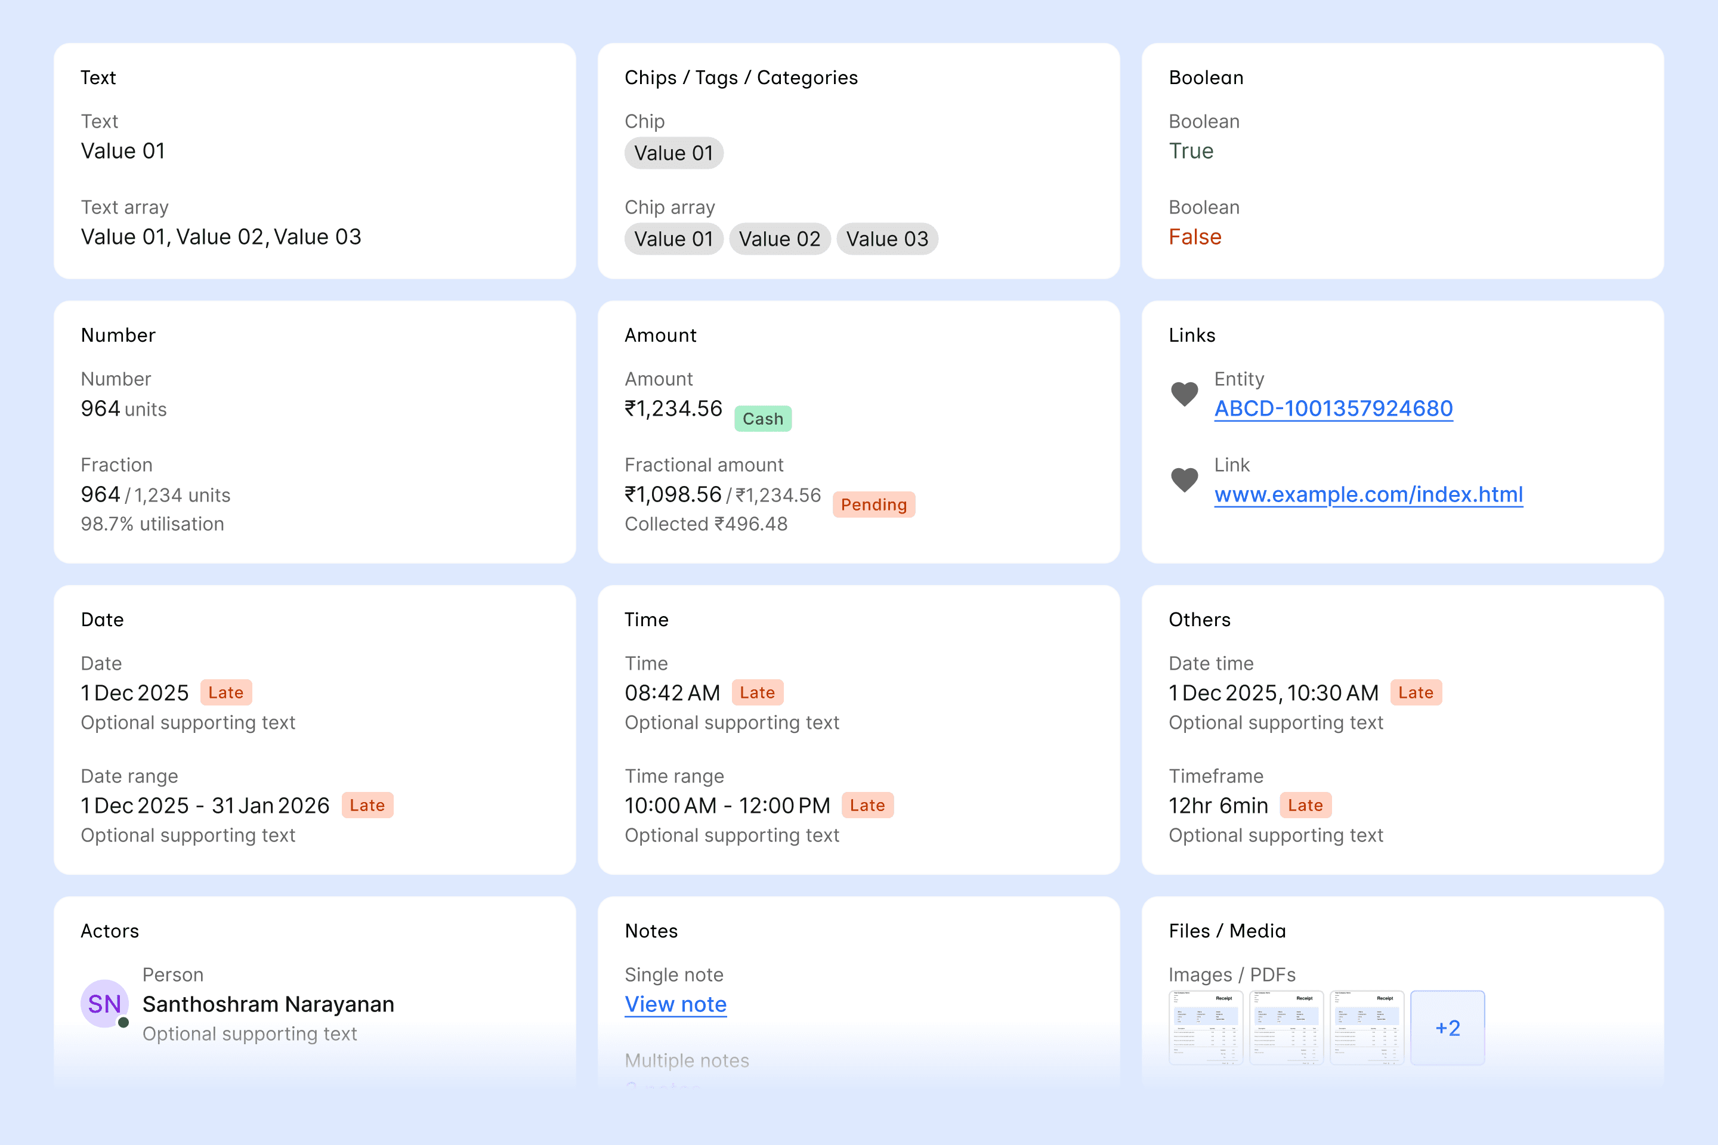Click the Late badge beside 12hr 6min

1305,806
